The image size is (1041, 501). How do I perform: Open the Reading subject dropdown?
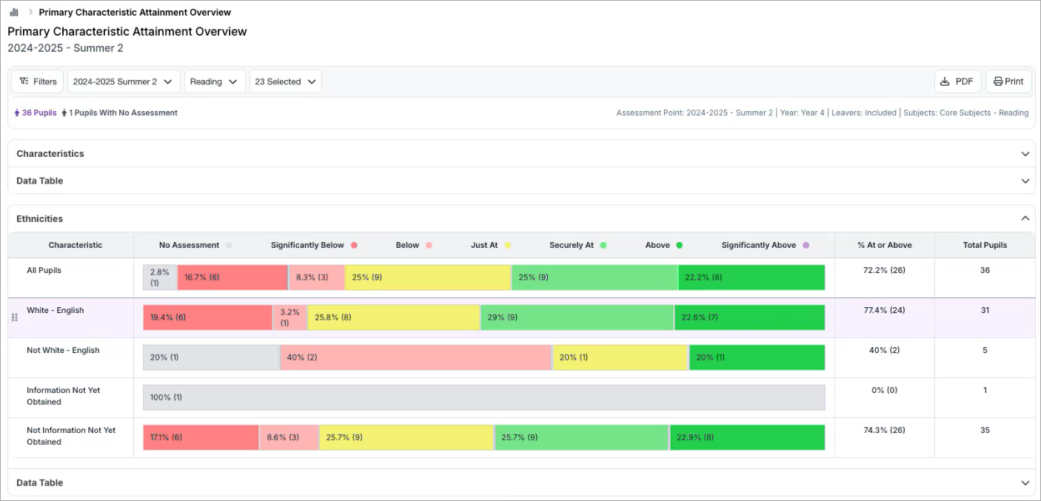215,81
